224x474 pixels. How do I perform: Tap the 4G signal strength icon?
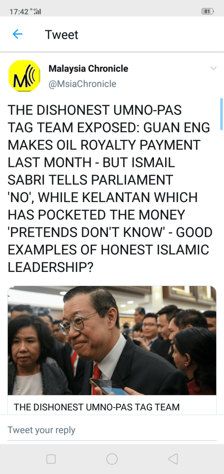tap(36, 11)
